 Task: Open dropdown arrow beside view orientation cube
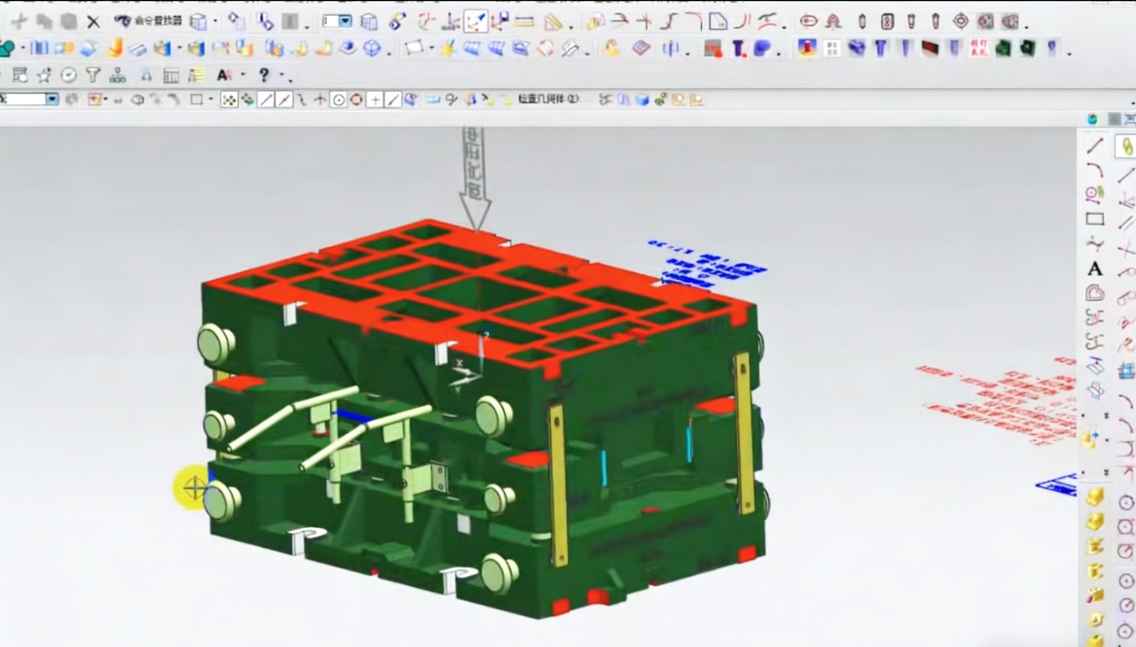pyautogui.click(x=215, y=20)
